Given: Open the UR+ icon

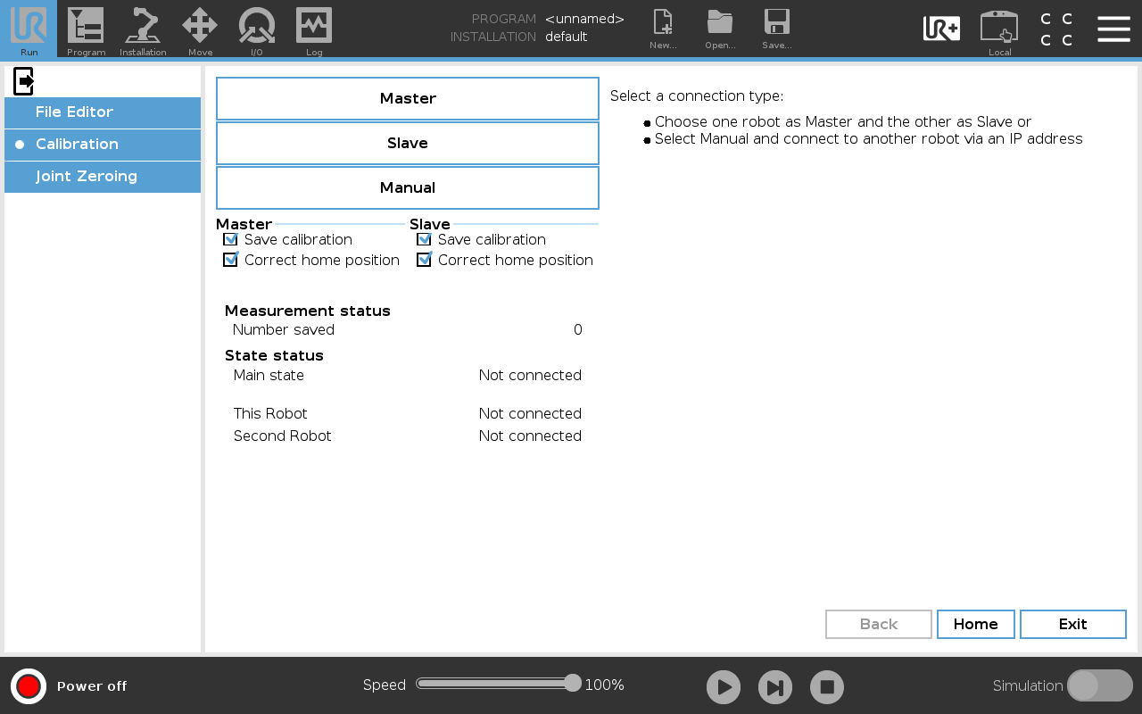Looking at the screenshot, I should tap(941, 29).
